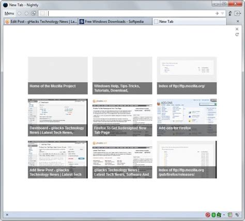Open Add-ons for Firefox tile
The image size is (245, 221).
(187, 118)
